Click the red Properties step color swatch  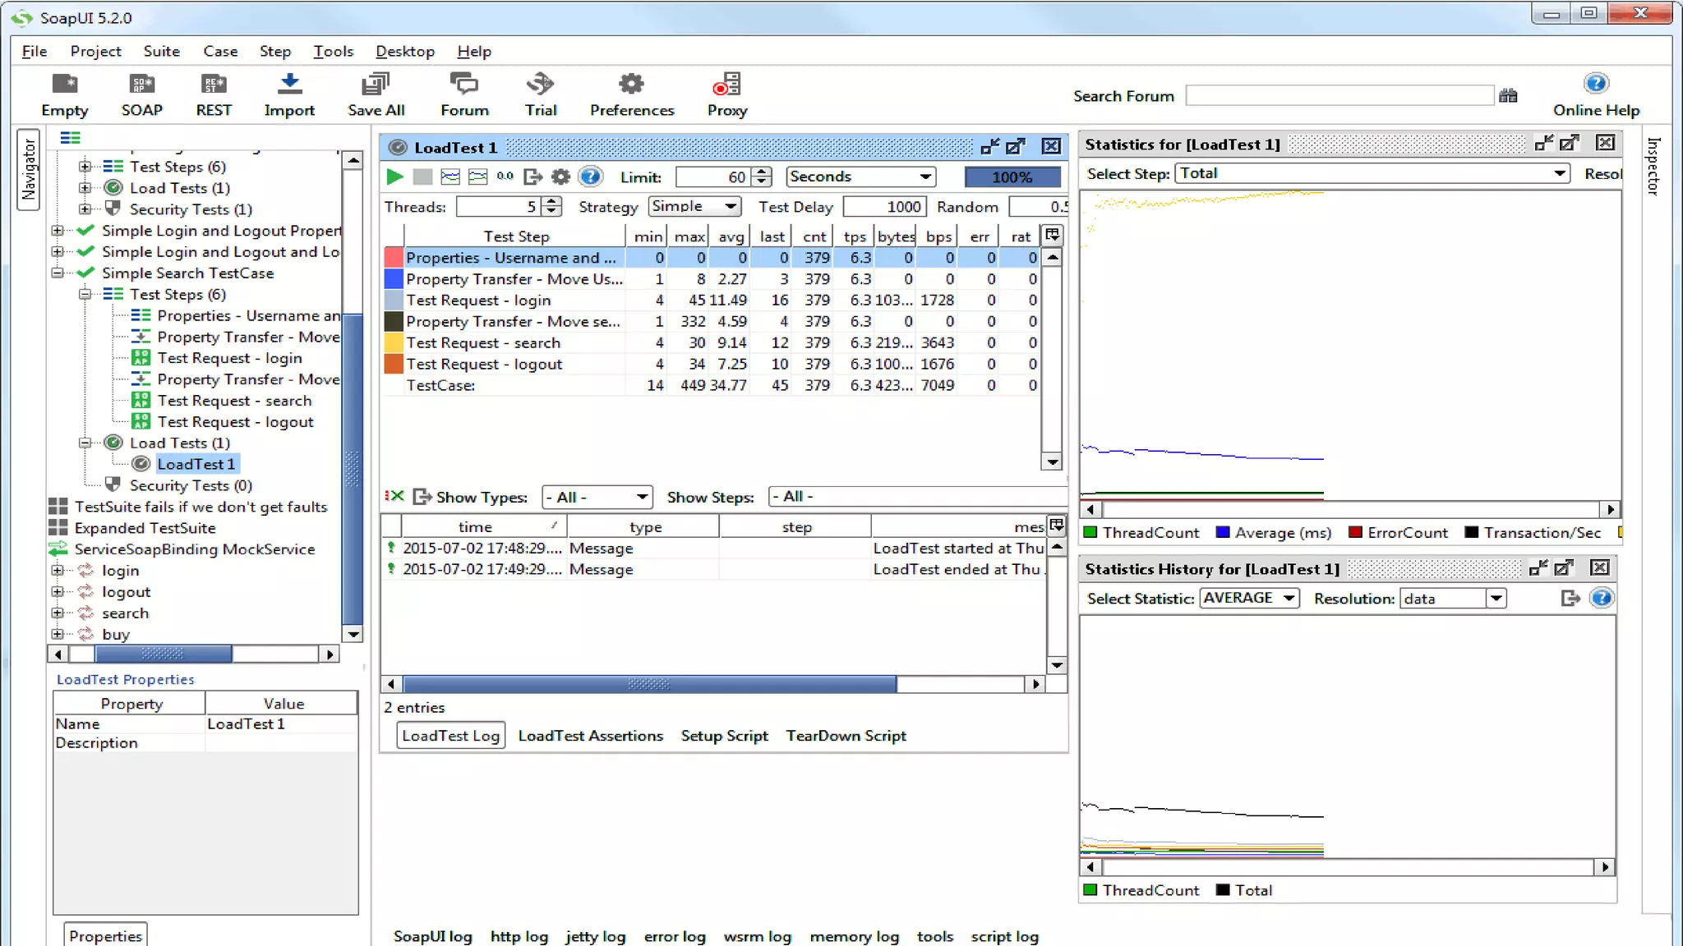coord(394,258)
